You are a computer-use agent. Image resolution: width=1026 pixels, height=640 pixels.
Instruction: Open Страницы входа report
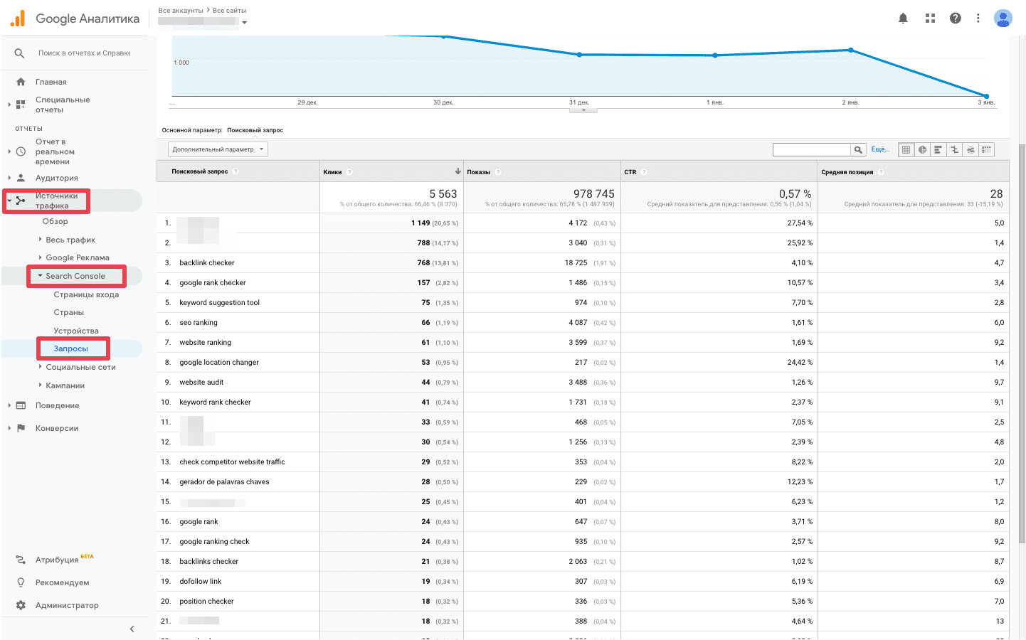(86, 294)
